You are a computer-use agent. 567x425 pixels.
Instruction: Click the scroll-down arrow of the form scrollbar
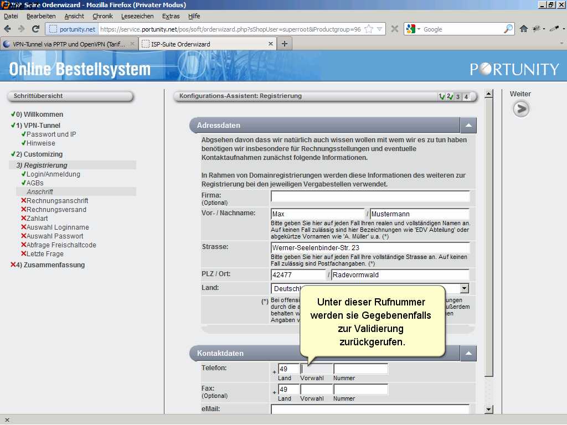488,409
